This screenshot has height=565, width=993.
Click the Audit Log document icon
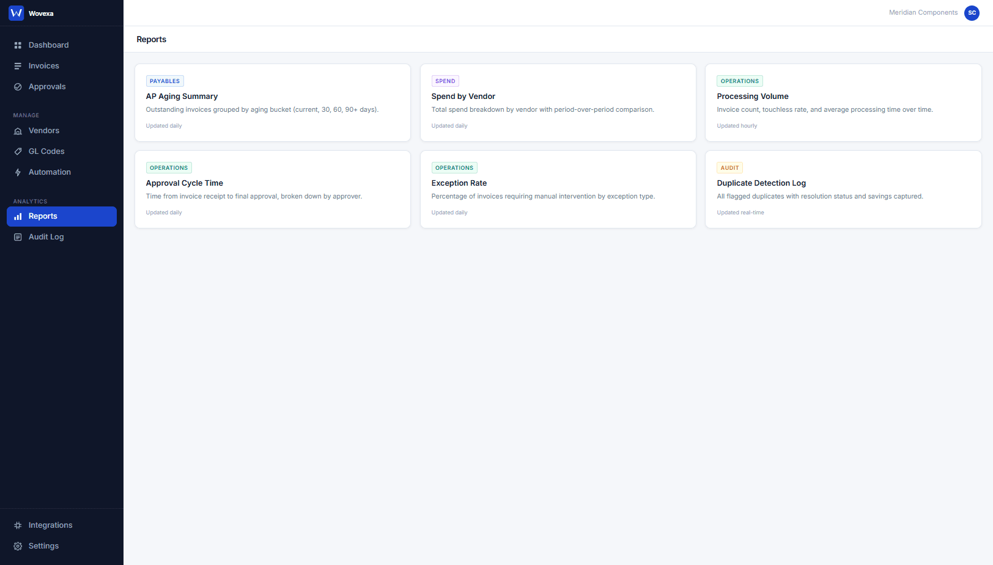click(x=18, y=236)
